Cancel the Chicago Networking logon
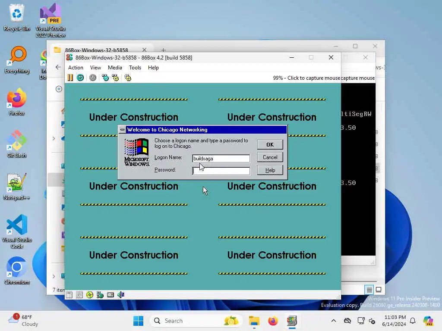This screenshot has width=442, height=331. point(270,157)
